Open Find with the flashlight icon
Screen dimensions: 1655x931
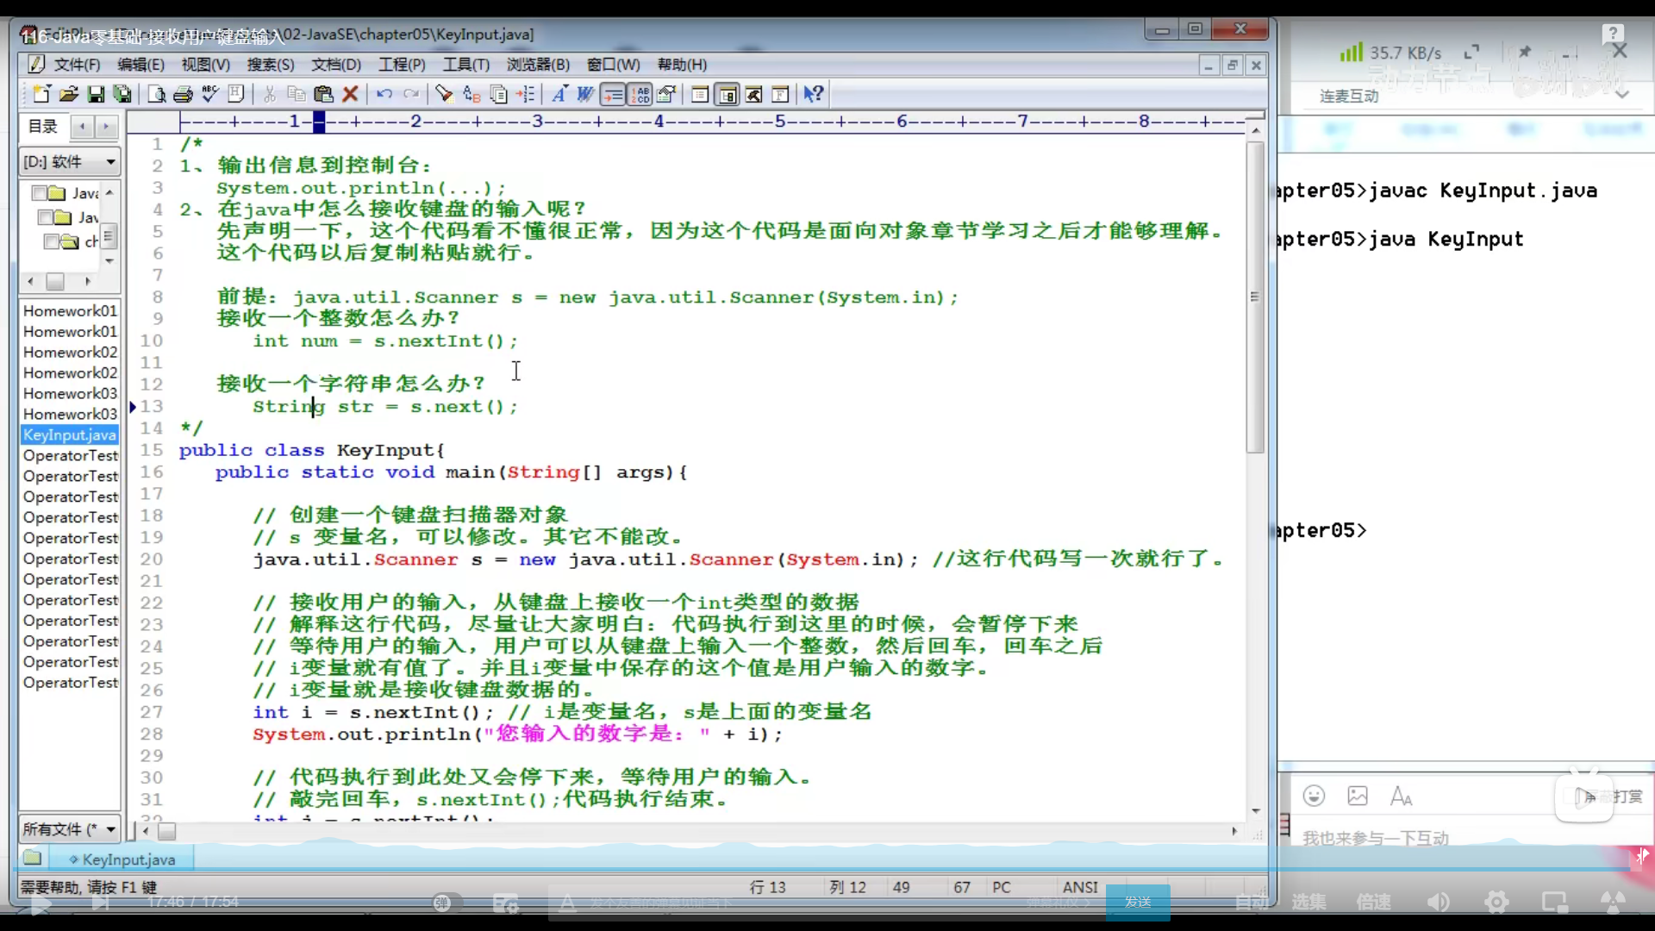pyautogui.click(x=444, y=94)
